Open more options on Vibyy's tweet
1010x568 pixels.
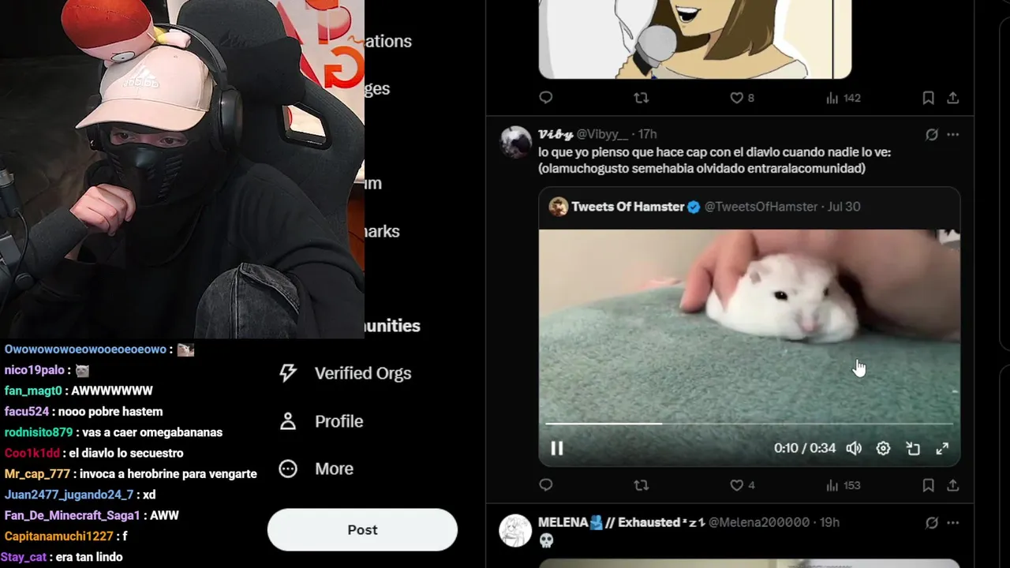952,134
